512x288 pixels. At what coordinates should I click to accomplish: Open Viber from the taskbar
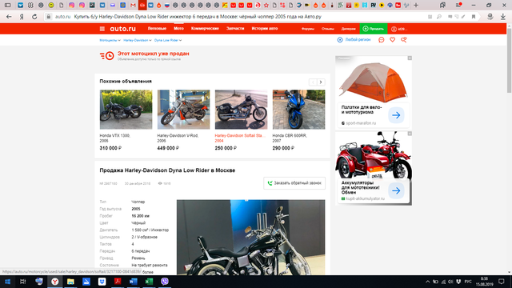[165, 282]
